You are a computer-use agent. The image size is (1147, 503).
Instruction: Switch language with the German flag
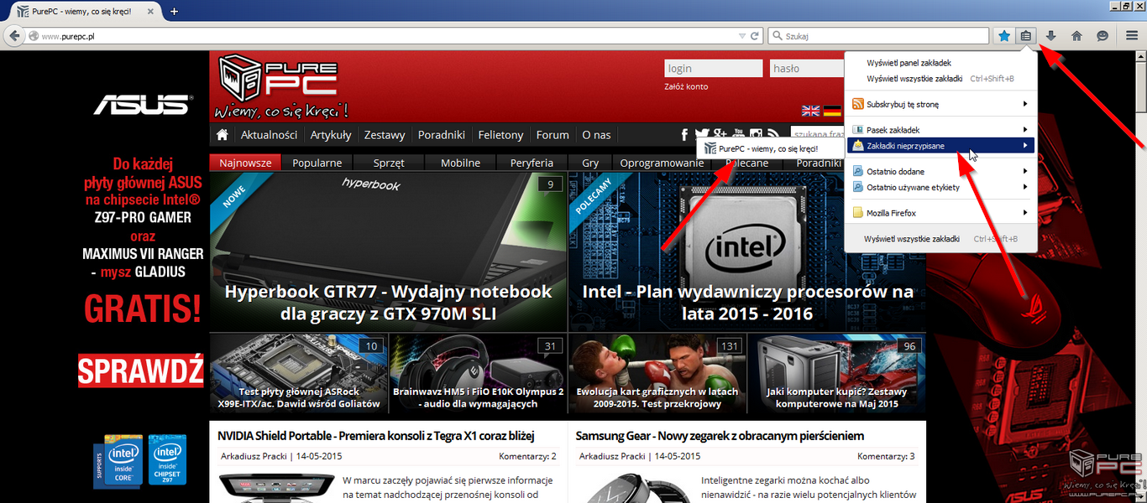coord(832,111)
